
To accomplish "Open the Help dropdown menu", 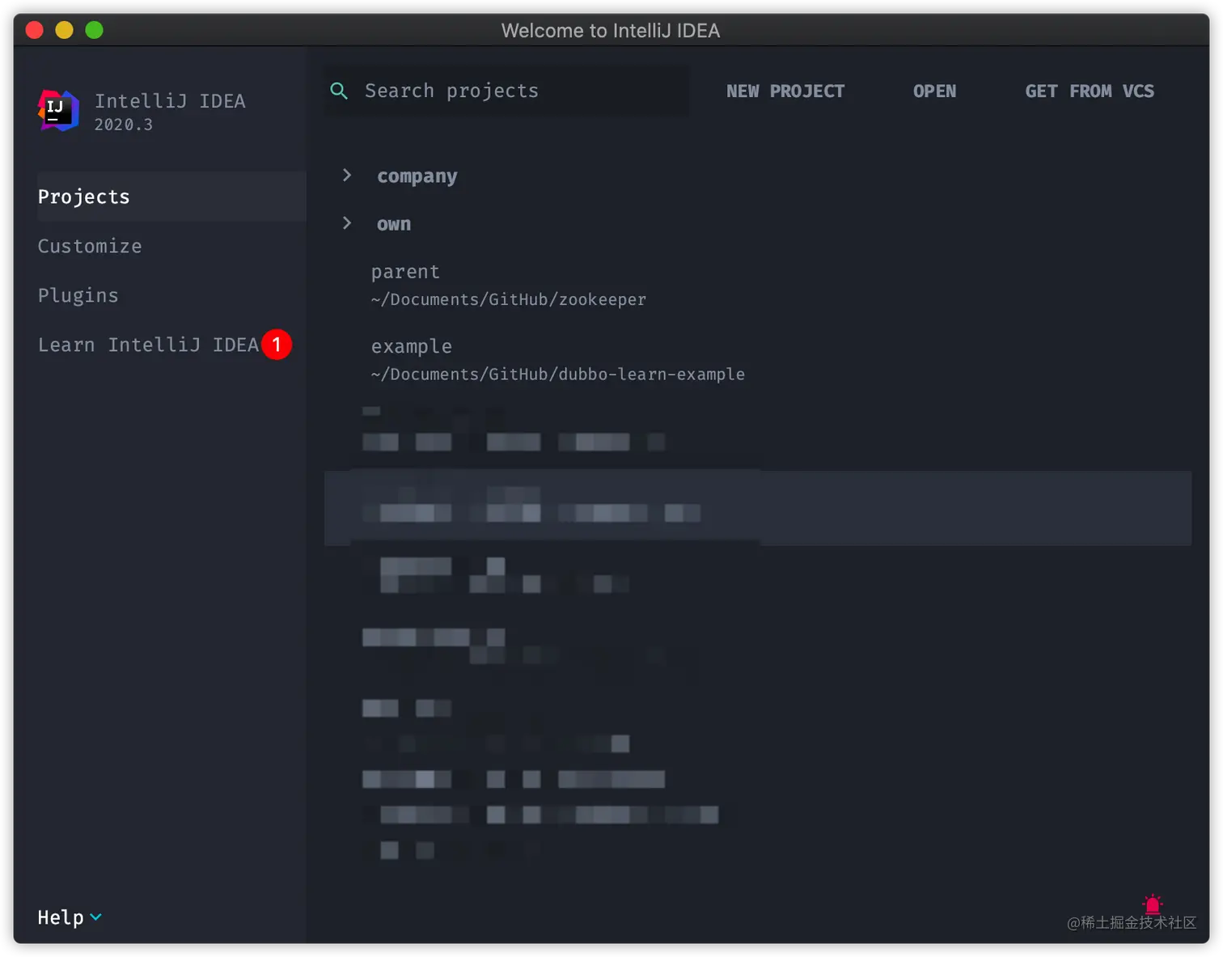I will [x=70, y=917].
